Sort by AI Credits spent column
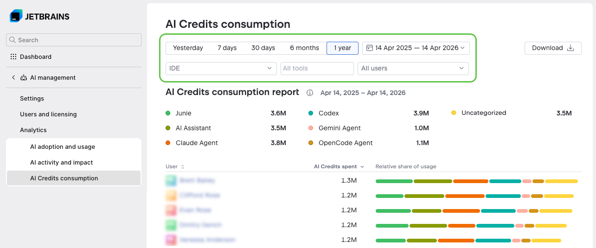 [x=339, y=166]
